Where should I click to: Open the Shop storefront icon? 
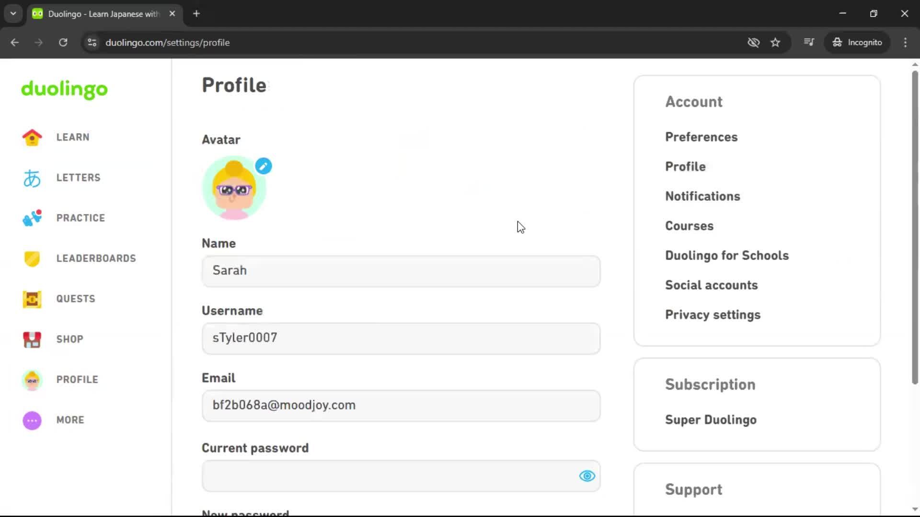coord(32,339)
